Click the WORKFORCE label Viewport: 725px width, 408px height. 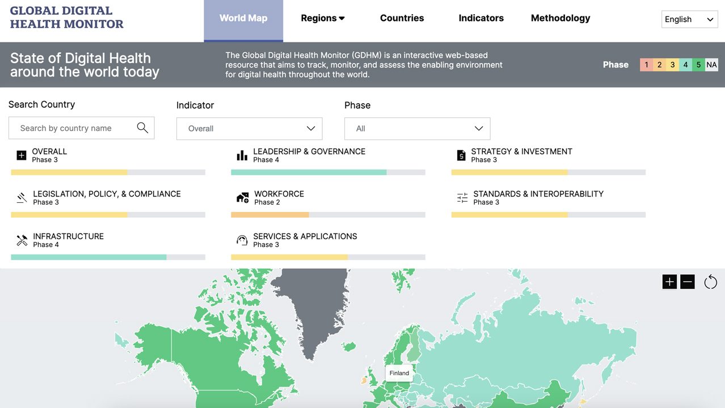point(279,194)
